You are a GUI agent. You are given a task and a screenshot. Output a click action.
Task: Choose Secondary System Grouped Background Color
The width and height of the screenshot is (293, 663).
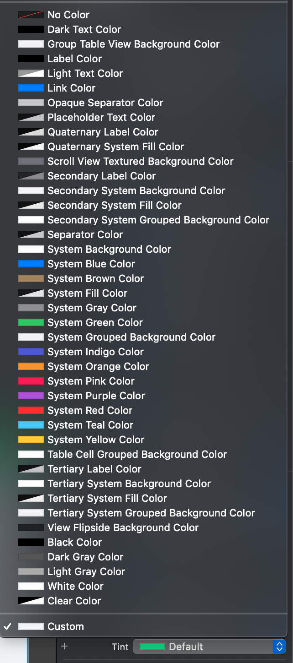pos(158,220)
